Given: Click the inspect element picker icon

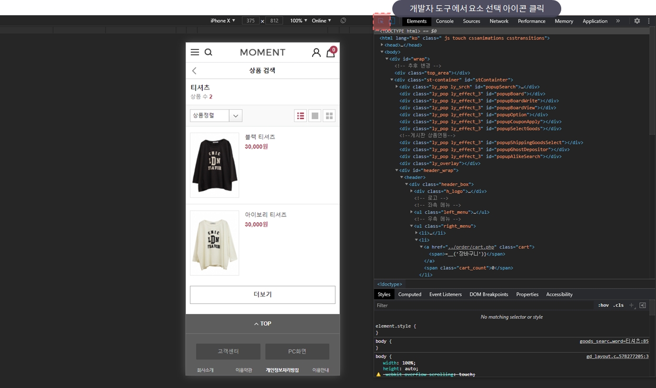Looking at the screenshot, I should coord(381,21).
